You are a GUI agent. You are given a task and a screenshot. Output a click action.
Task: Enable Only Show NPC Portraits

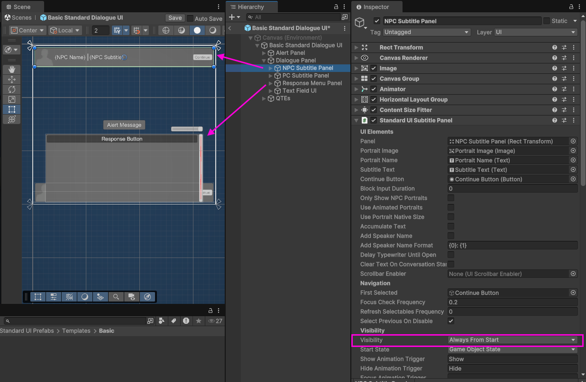451,198
